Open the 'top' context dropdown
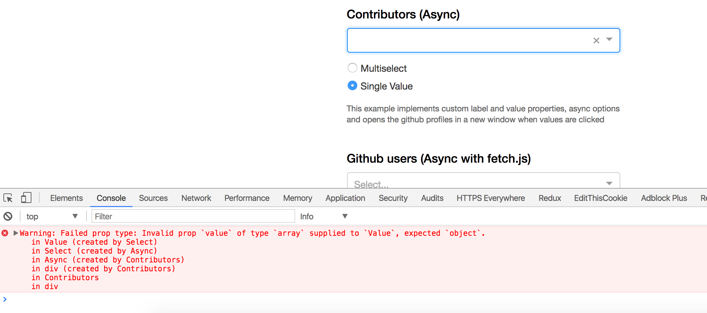 (x=52, y=216)
